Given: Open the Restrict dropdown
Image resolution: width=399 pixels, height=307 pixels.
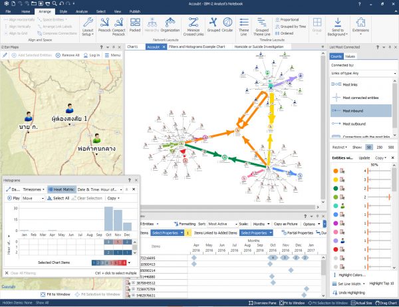Looking at the screenshot, I should pyautogui.click(x=339, y=148).
